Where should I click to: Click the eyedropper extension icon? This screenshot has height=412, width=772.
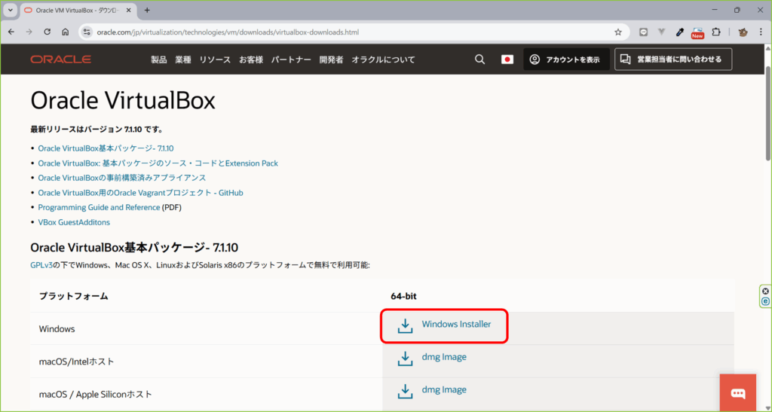pos(680,32)
